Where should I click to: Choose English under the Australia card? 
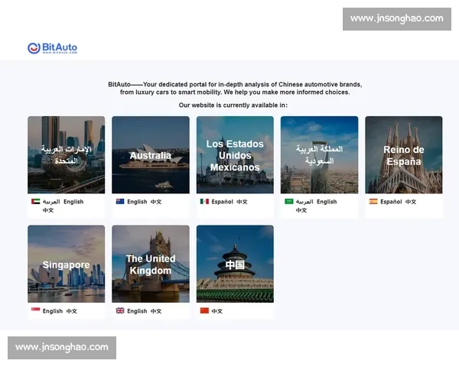tap(137, 202)
